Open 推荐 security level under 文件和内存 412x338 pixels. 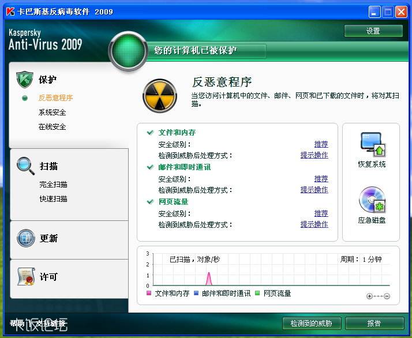coord(321,144)
